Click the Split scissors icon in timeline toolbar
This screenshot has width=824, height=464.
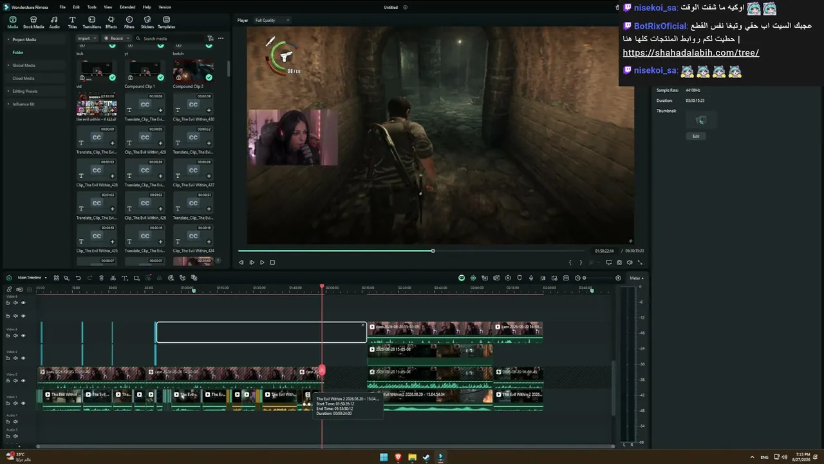click(x=113, y=278)
